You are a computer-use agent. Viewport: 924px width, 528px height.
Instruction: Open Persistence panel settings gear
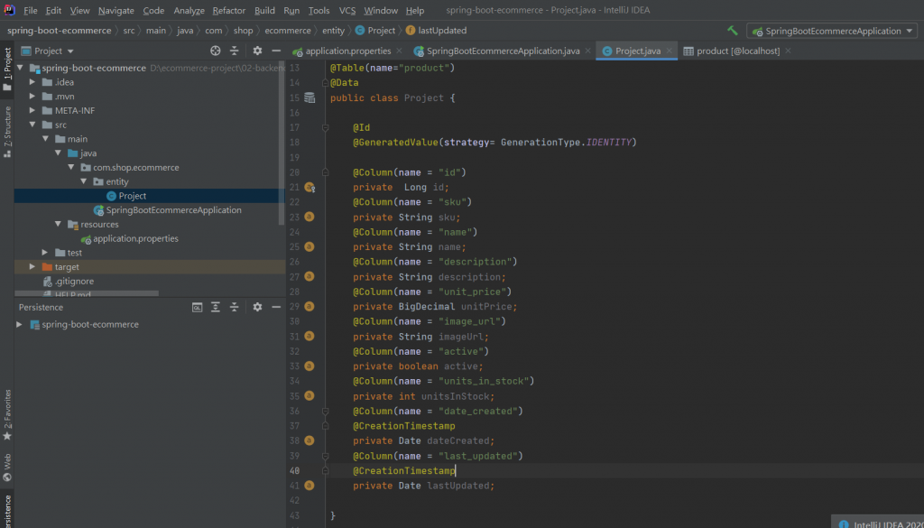pyautogui.click(x=257, y=307)
